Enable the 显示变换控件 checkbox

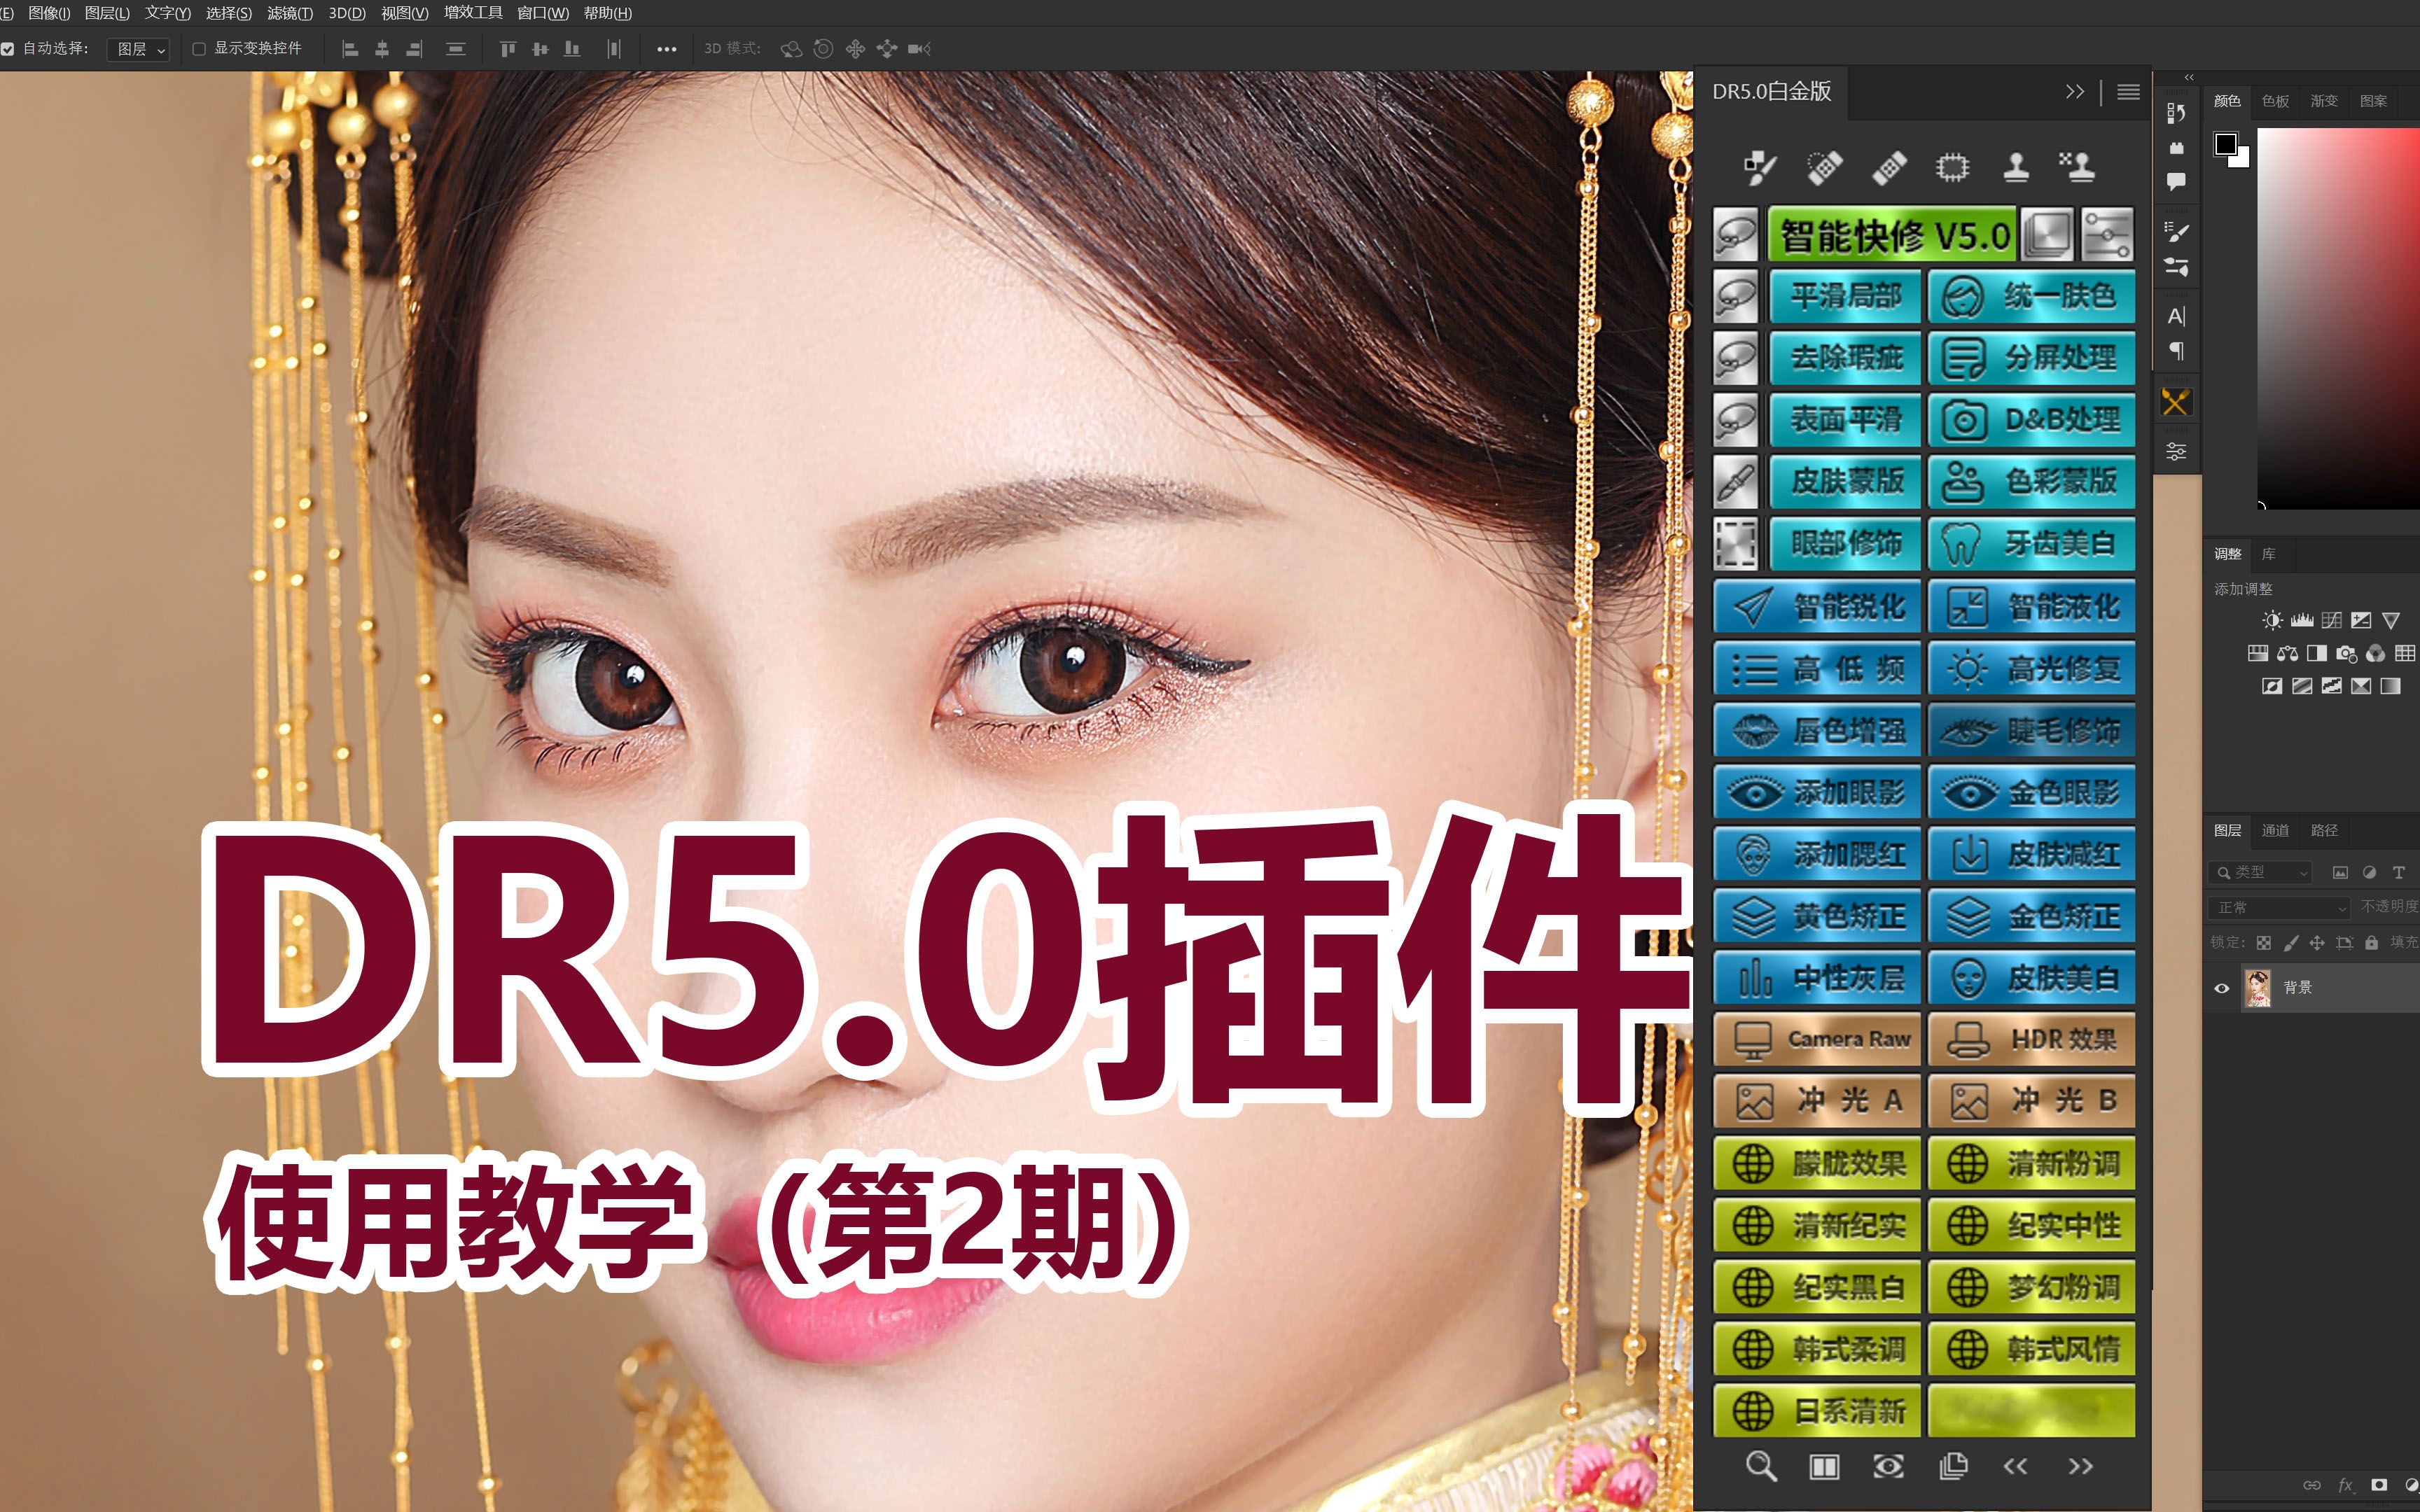click(x=199, y=49)
